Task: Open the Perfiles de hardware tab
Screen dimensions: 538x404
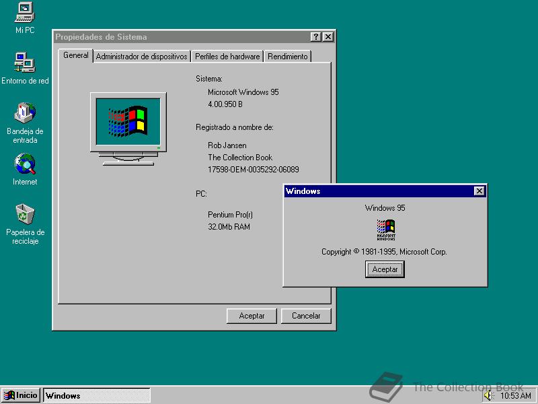Action: click(x=227, y=57)
